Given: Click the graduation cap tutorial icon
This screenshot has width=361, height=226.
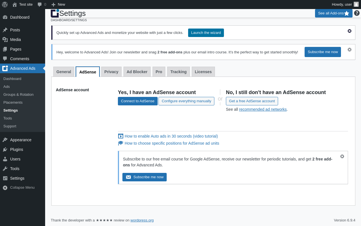Looking at the screenshot, I should coord(121,143).
